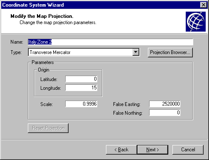Click the globe icon in the wizard header
This screenshot has height=160, width=209.
click(196, 22)
